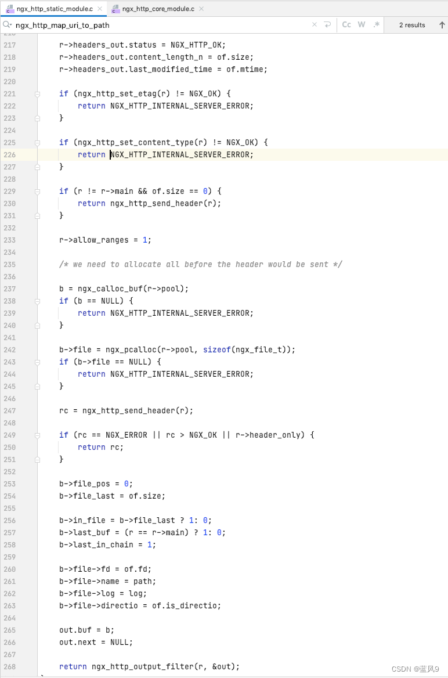Viewport: 448px width, 678px height.
Task: Click b->file->log on line 262
Action: [x=87, y=594]
